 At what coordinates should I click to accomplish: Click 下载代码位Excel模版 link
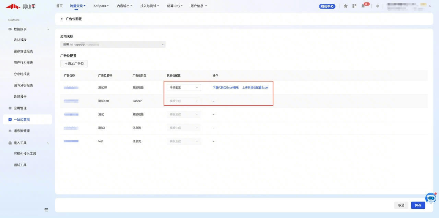225,88
